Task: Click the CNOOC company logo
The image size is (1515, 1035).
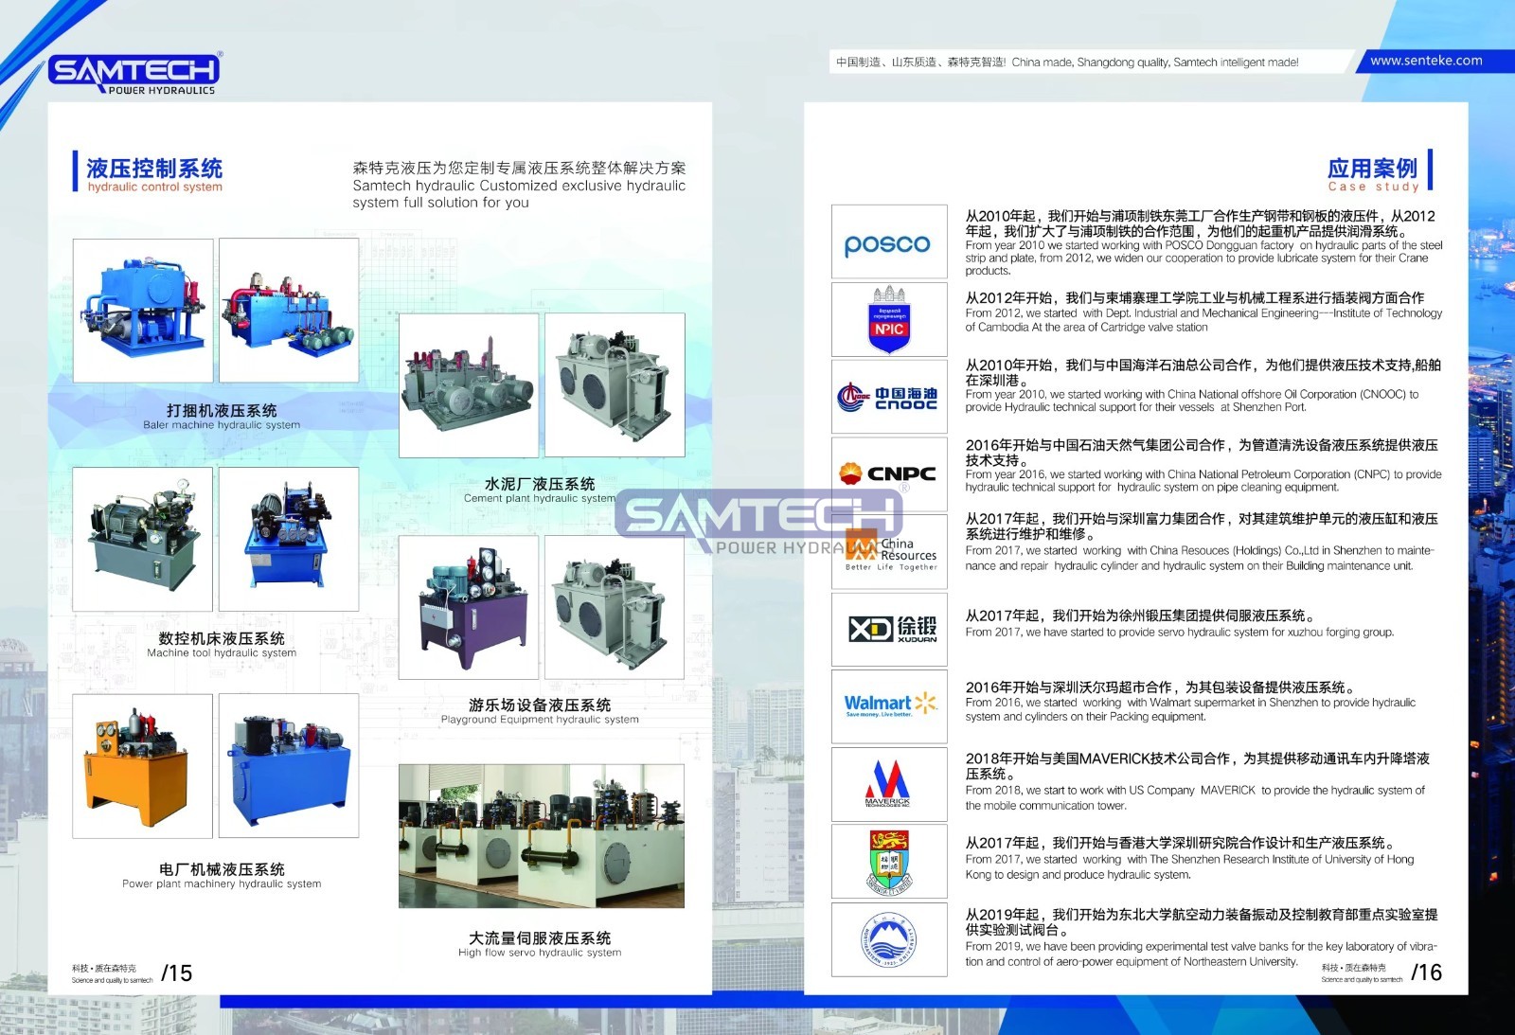Action: tap(888, 398)
